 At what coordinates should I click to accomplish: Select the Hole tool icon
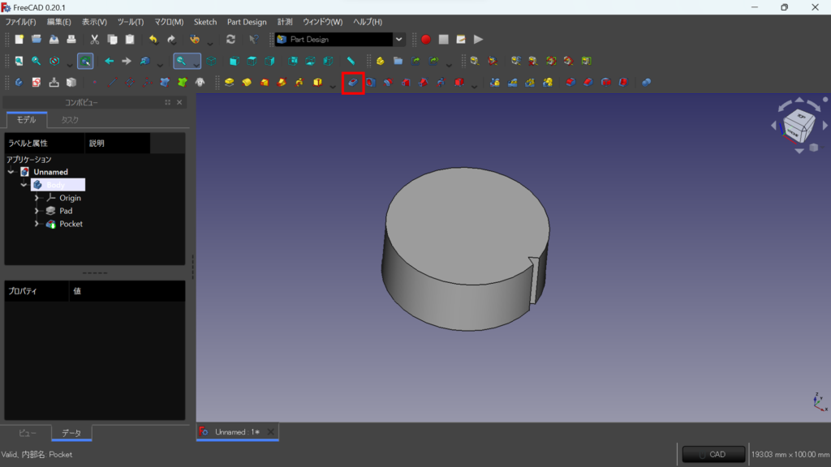(x=370, y=83)
